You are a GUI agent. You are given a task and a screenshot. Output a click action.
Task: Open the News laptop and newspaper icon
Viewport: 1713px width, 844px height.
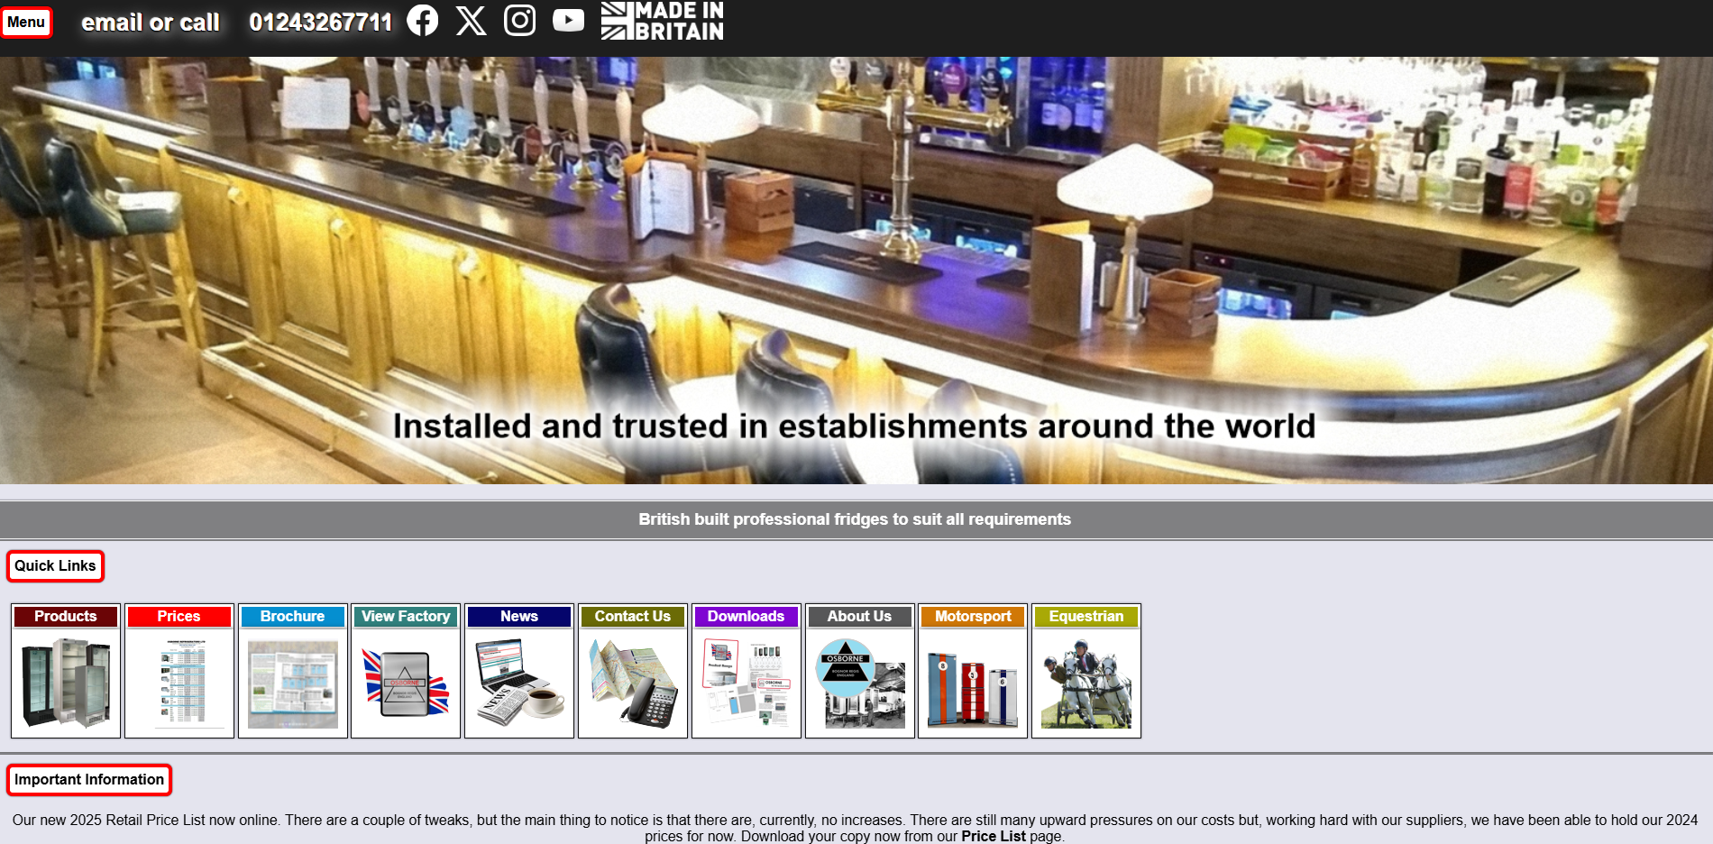tap(519, 682)
